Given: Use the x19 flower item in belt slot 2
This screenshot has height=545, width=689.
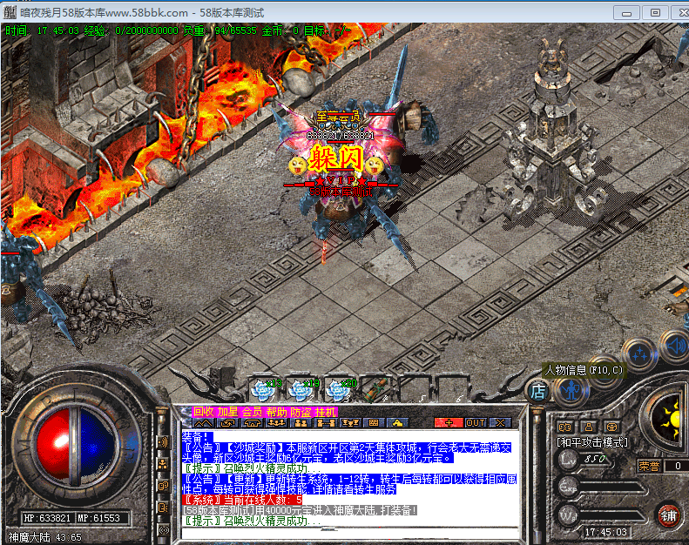Looking at the screenshot, I should pyautogui.click(x=301, y=389).
